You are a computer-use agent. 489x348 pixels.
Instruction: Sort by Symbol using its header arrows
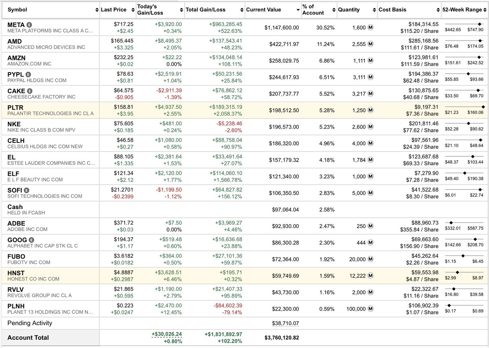[x=97, y=10]
